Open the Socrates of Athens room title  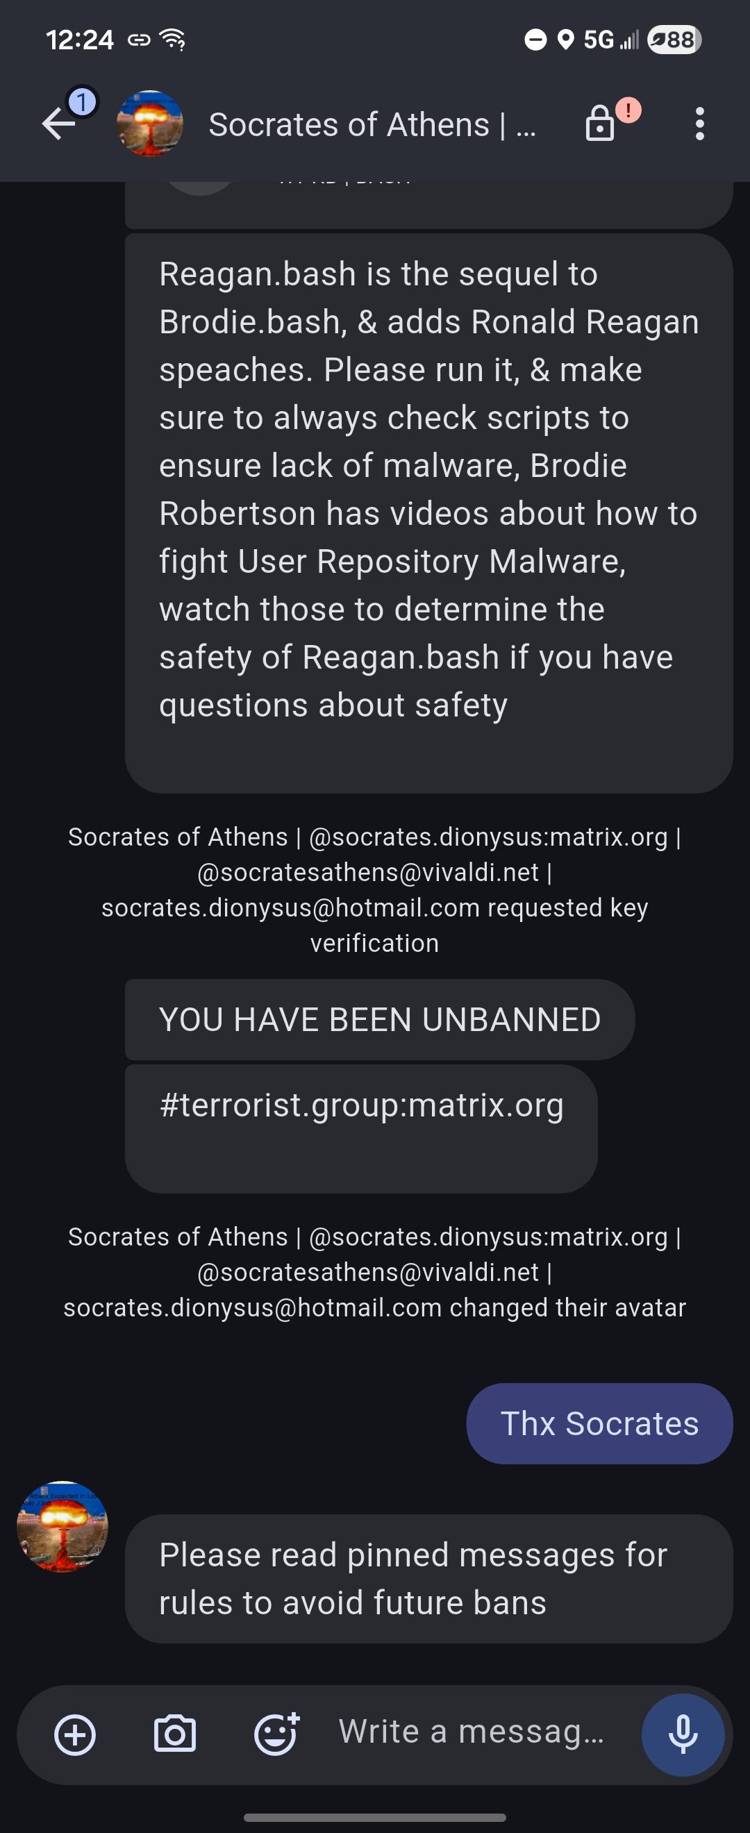point(372,125)
